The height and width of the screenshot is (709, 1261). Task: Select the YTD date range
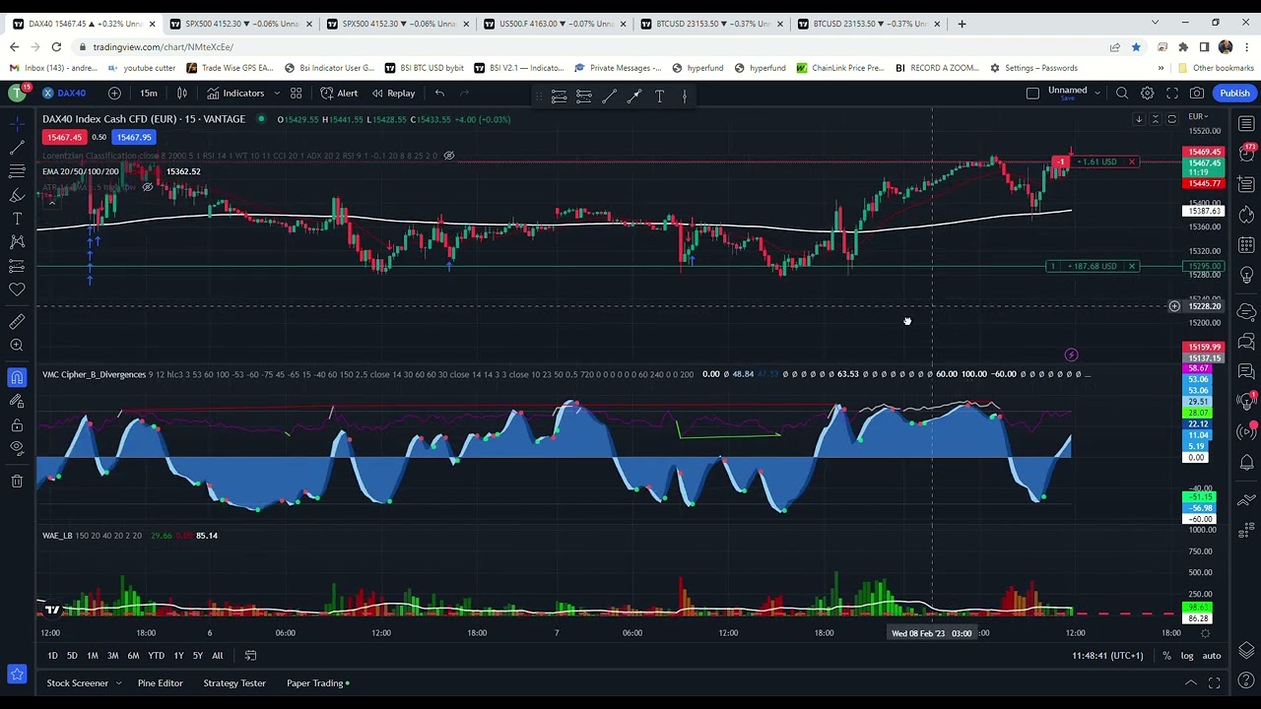(156, 656)
